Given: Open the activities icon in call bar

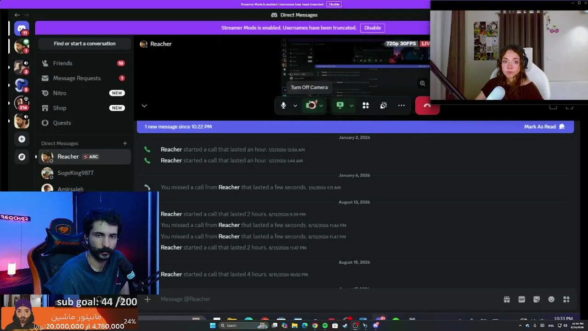Looking at the screenshot, I should 366,105.
